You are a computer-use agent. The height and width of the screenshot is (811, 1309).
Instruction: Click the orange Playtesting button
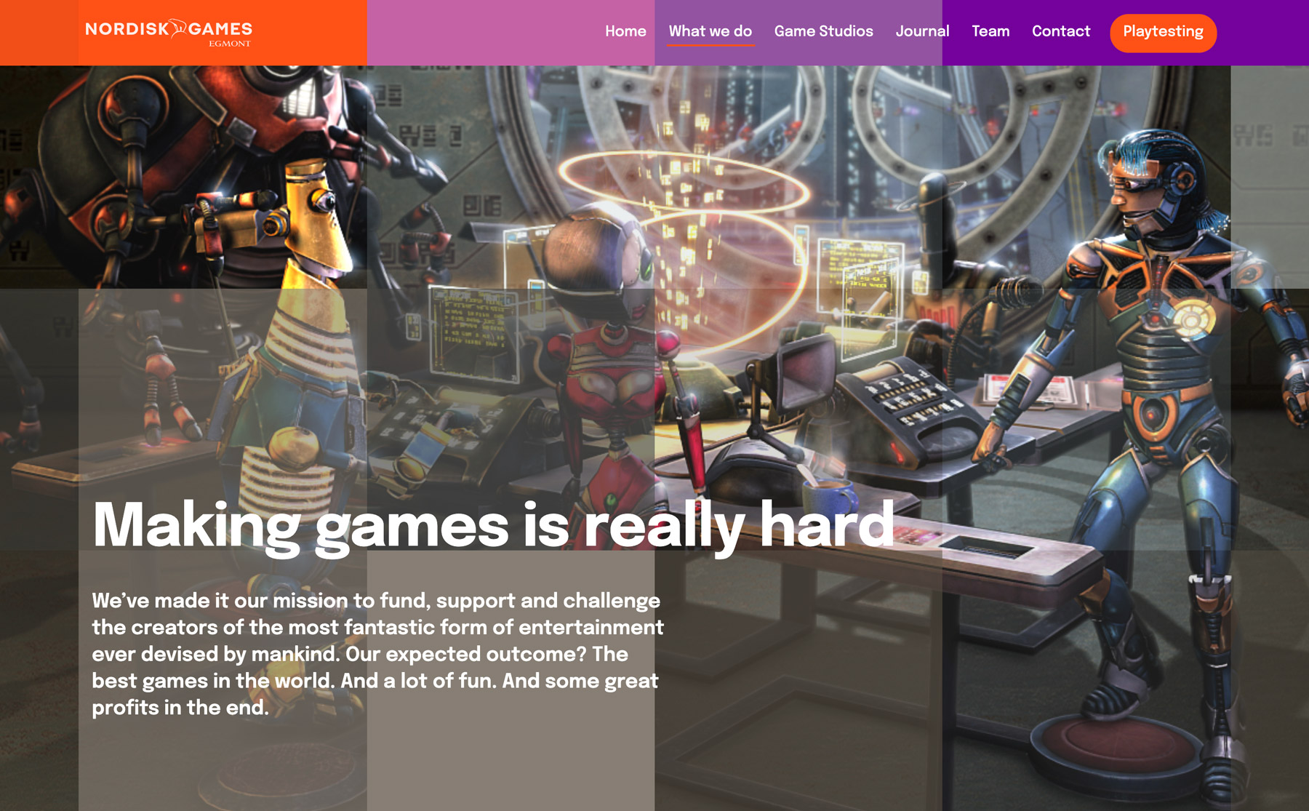1163,33
